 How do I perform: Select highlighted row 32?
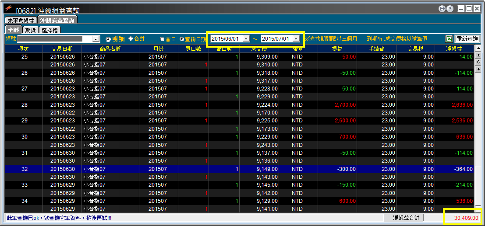point(239,169)
